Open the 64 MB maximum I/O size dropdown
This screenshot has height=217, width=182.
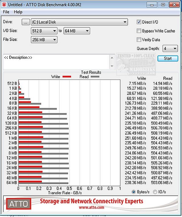point(77,31)
